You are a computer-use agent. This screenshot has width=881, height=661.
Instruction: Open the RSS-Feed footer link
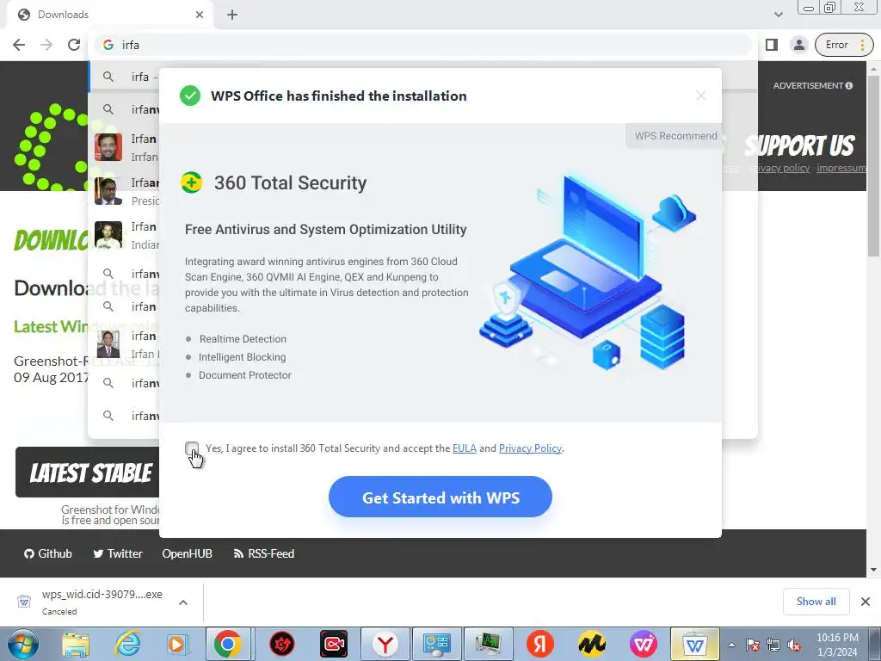pyautogui.click(x=263, y=553)
